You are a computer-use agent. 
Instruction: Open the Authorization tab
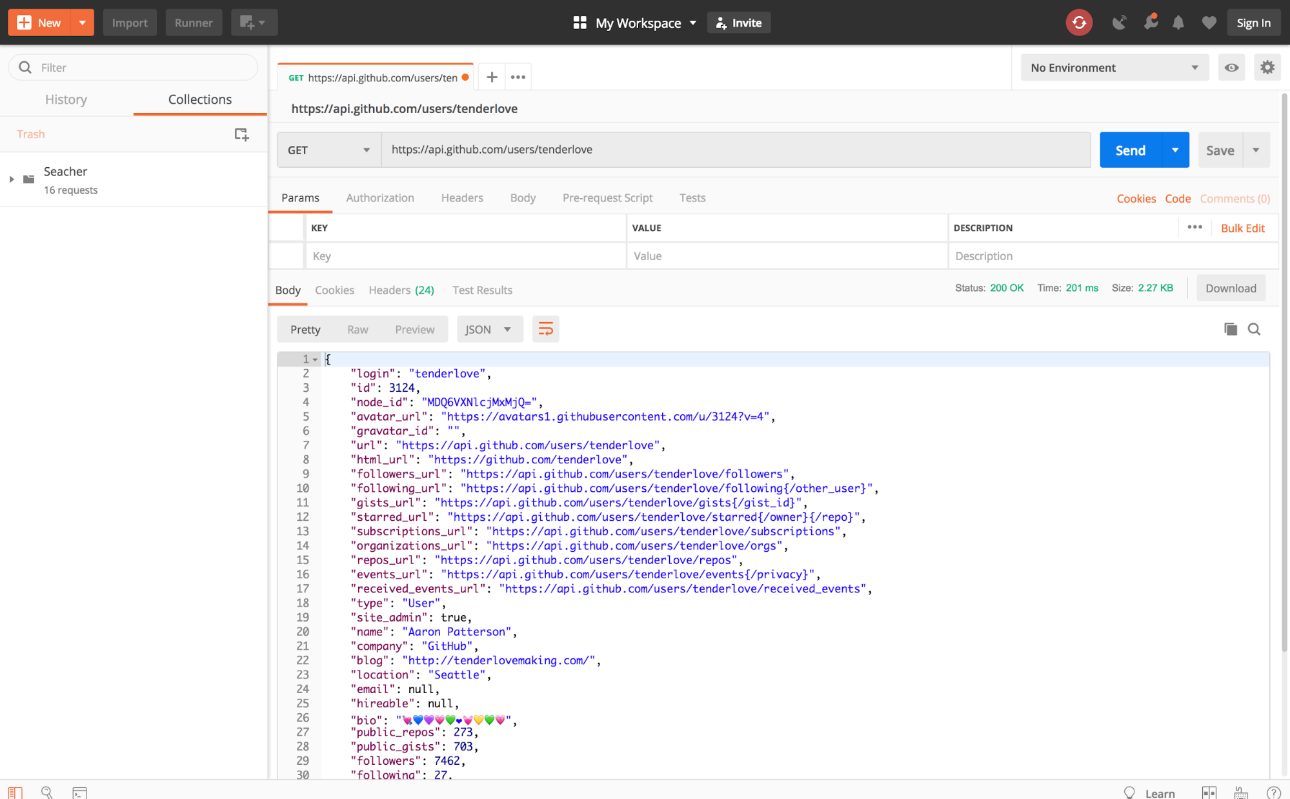(x=379, y=197)
